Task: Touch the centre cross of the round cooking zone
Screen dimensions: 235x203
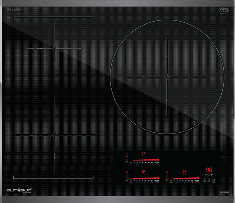Action: tap(167, 77)
